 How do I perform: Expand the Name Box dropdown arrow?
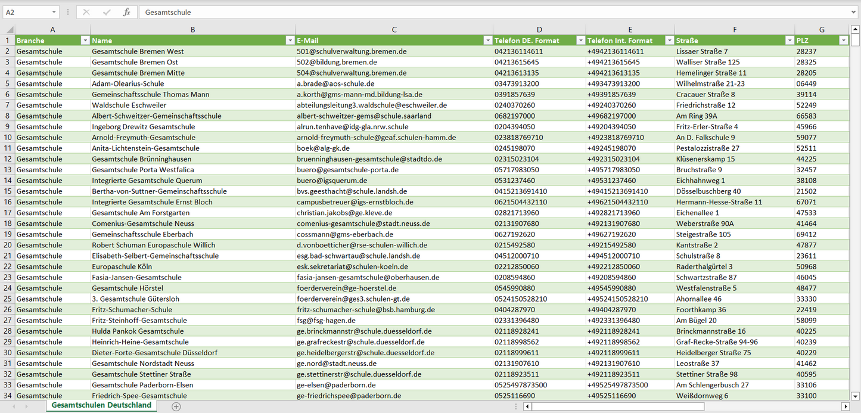pos(54,12)
